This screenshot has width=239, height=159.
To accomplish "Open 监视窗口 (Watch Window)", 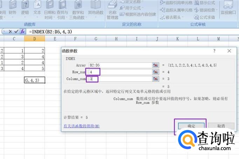I will [228, 8].
